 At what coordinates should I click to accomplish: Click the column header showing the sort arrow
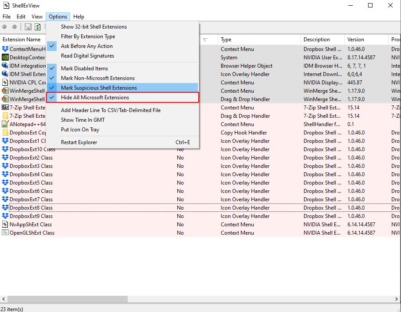205,40
